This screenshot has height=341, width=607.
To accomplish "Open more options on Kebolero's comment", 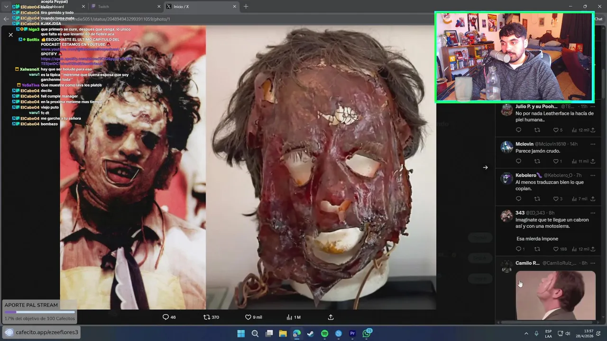I will [x=593, y=175].
